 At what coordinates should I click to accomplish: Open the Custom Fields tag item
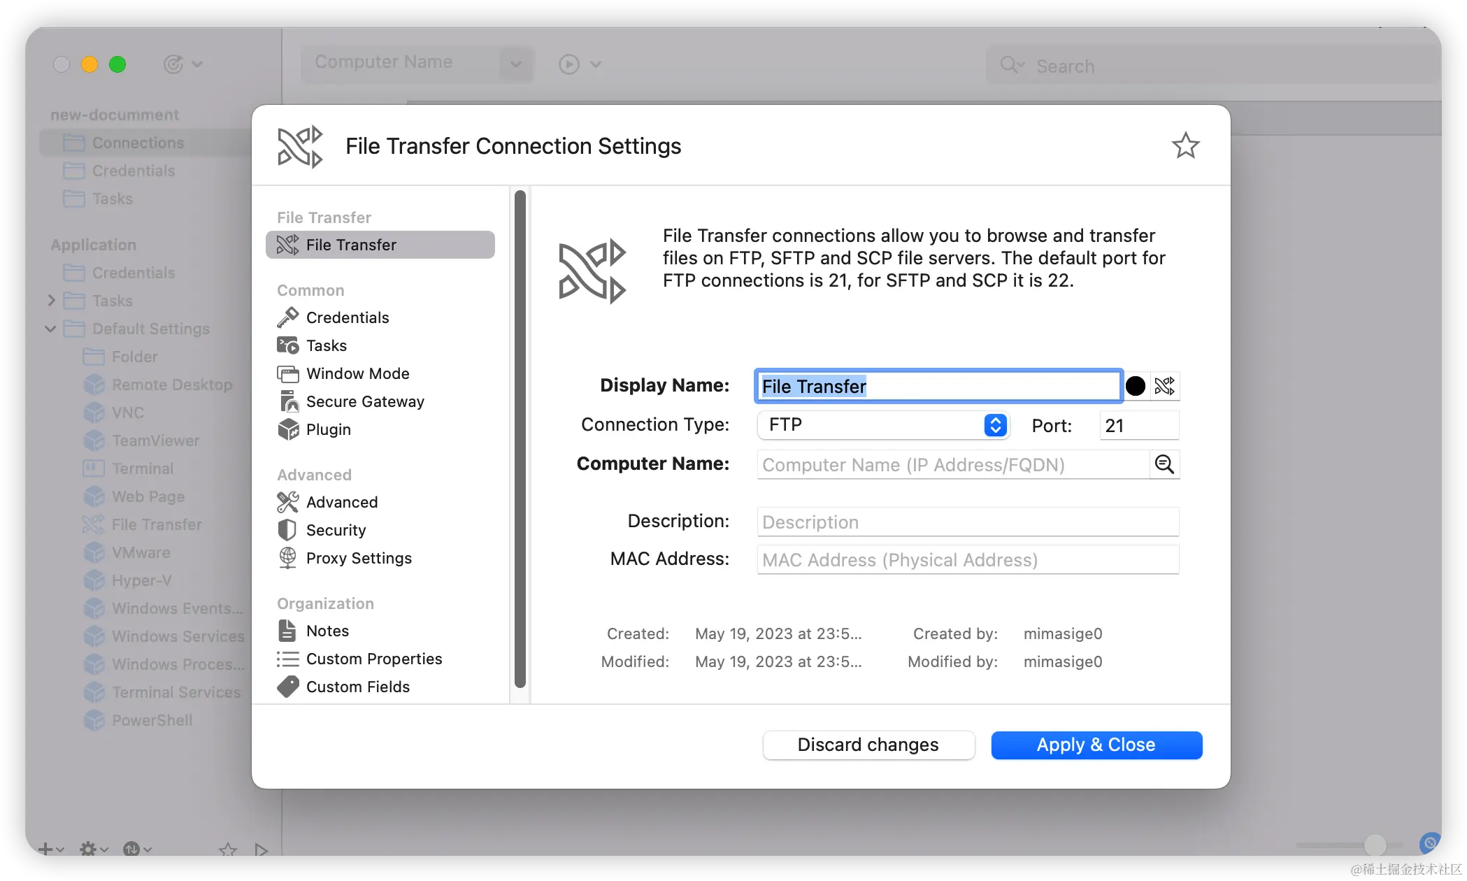pyautogui.click(x=357, y=687)
